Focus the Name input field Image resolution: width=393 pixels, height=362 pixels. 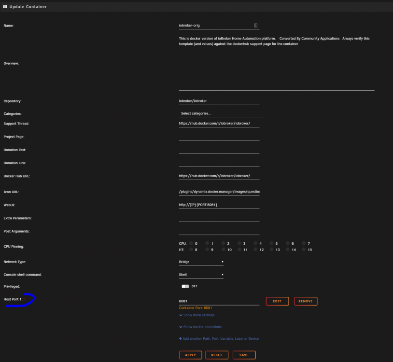(x=219, y=26)
